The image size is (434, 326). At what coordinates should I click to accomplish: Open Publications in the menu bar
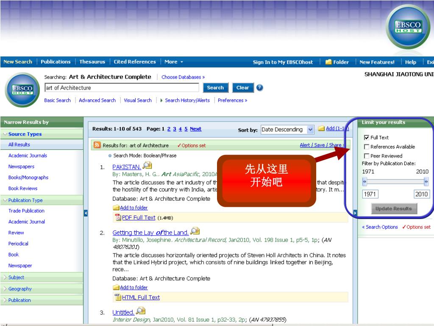tap(56, 62)
